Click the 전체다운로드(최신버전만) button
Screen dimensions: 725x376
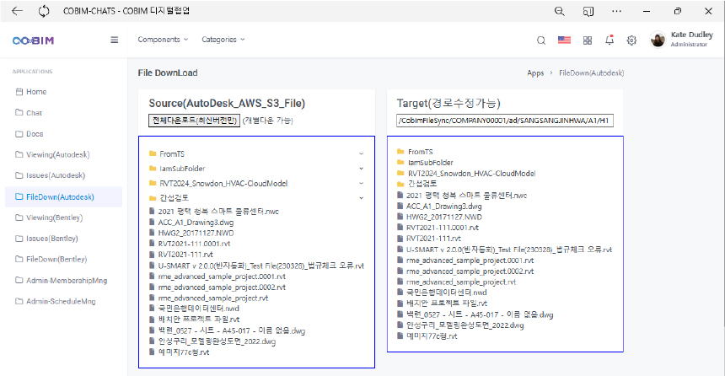point(194,121)
